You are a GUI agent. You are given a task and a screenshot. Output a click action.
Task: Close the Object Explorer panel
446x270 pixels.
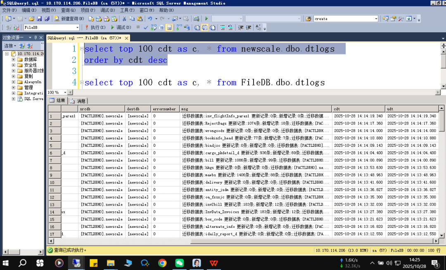[41, 38]
